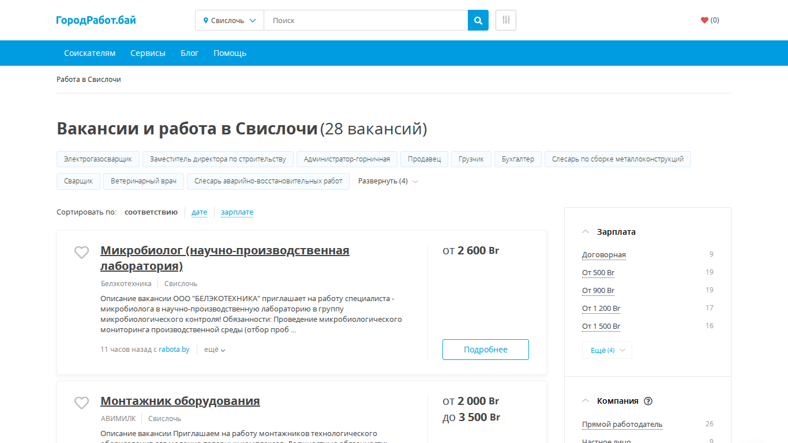Image resolution: width=788 pixels, height=443 pixels.
Task: Open the Монтажник оборудования vacancy title
Action: click(x=180, y=401)
